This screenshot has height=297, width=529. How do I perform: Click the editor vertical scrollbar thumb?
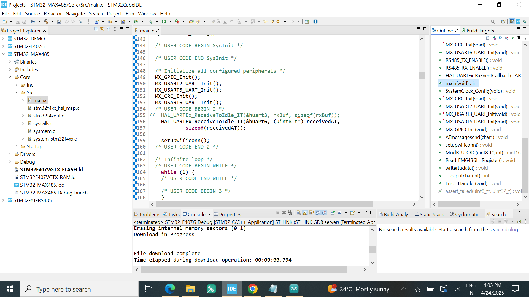point(422,75)
